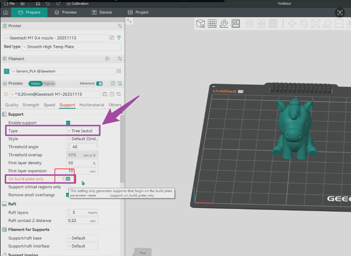The image size is (351, 256).
Task: Click the Auto orient icon
Action: click(224, 24)
